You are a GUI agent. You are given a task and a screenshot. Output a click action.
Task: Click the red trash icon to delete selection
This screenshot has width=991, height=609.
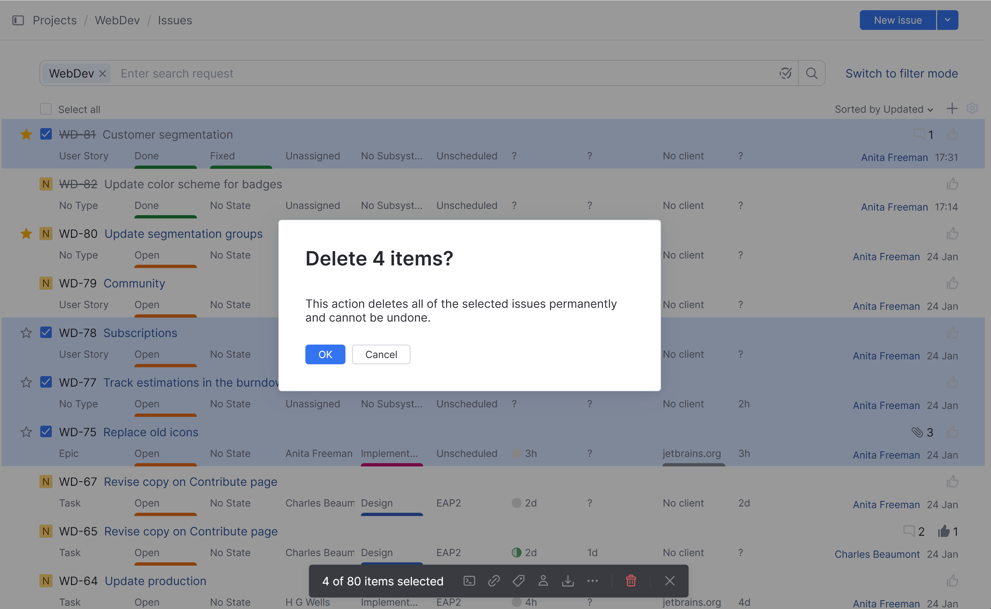tap(631, 581)
